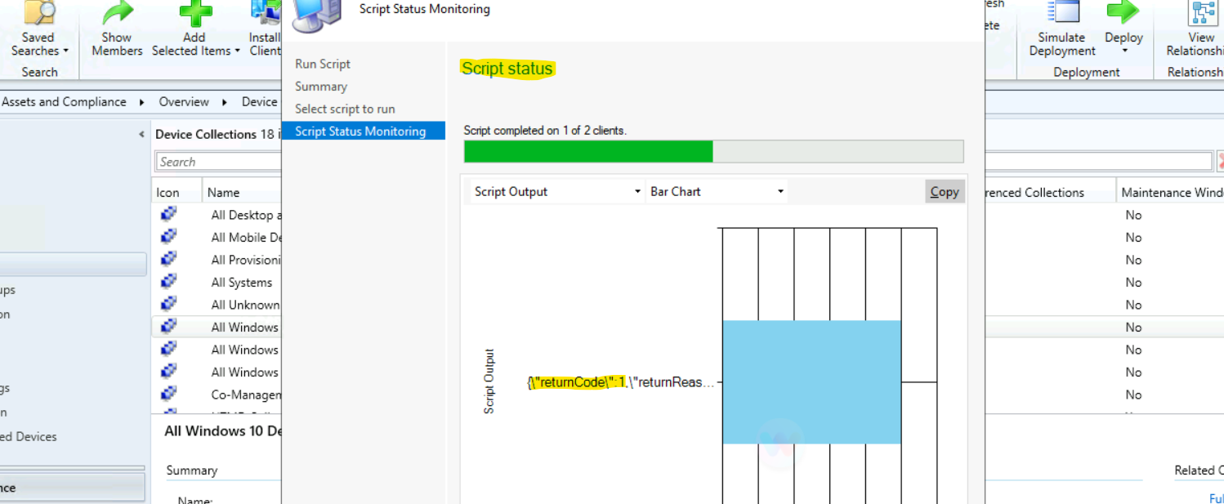1224x504 pixels.
Task: Click the Copy button above the chart
Action: click(944, 190)
